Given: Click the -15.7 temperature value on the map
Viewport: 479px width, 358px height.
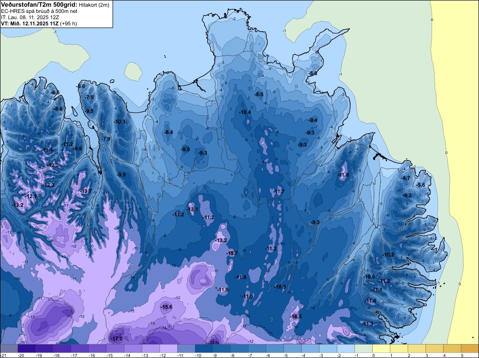Looking at the screenshot, I should [x=232, y=253].
